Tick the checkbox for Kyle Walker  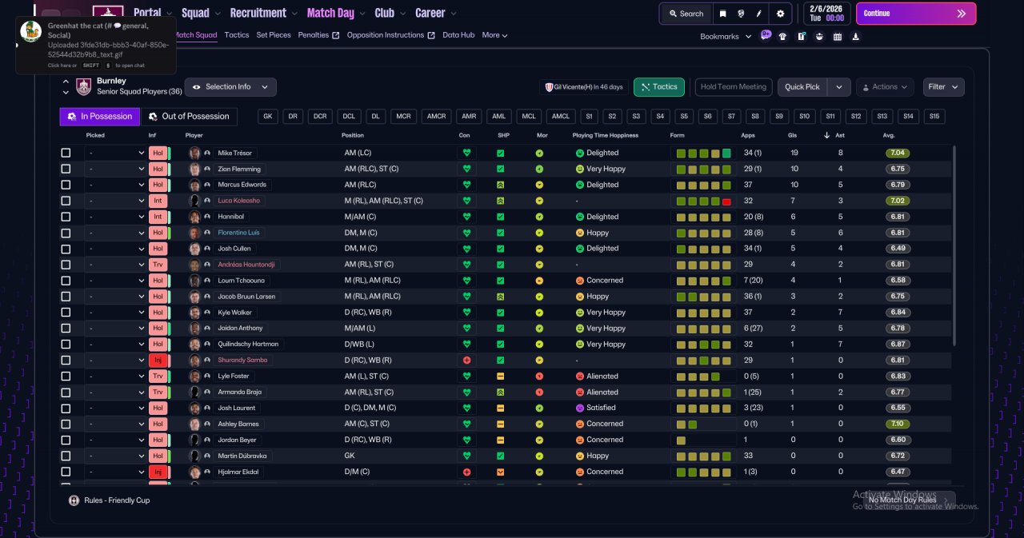point(66,313)
